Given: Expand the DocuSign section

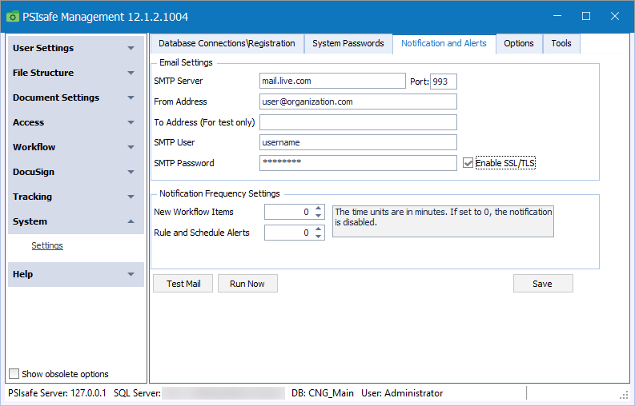Looking at the screenshot, I should click(x=76, y=172).
